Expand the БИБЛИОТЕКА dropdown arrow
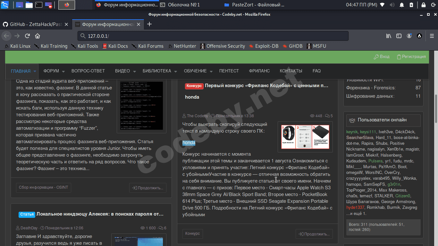438x246 pixels. click(x=175, y=71)
